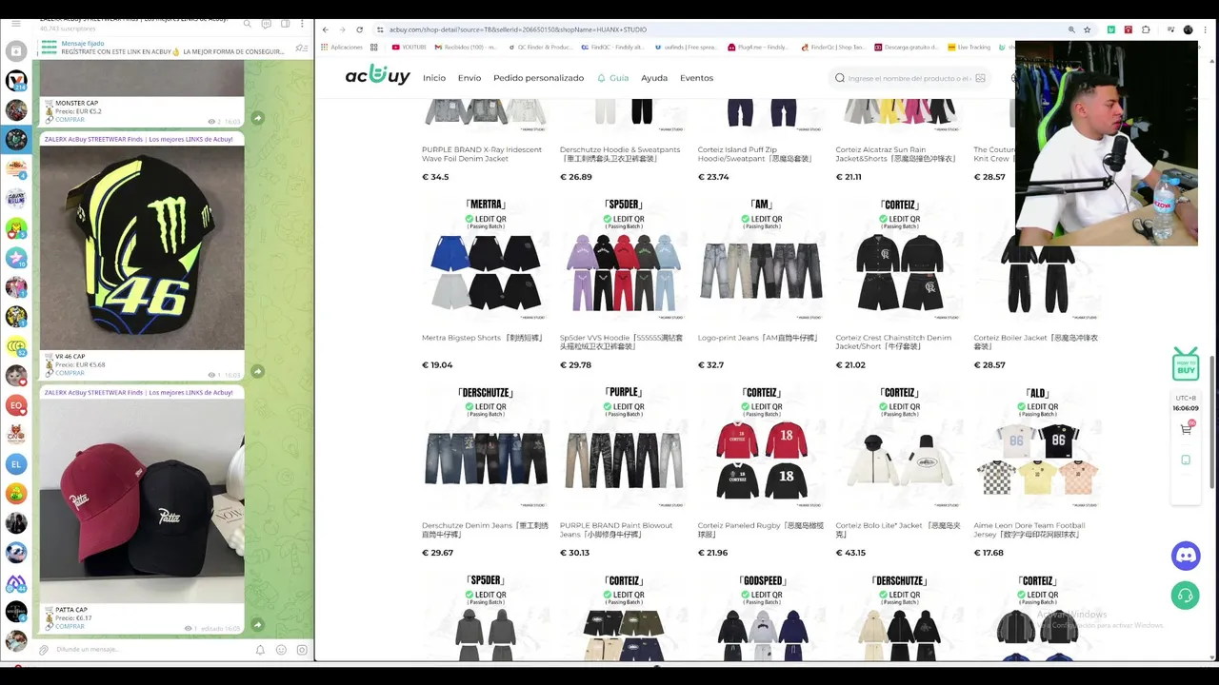Open the Telegram channel discussion comments icon
Viewport: 1219px width, 685px height.
(267, 24)
